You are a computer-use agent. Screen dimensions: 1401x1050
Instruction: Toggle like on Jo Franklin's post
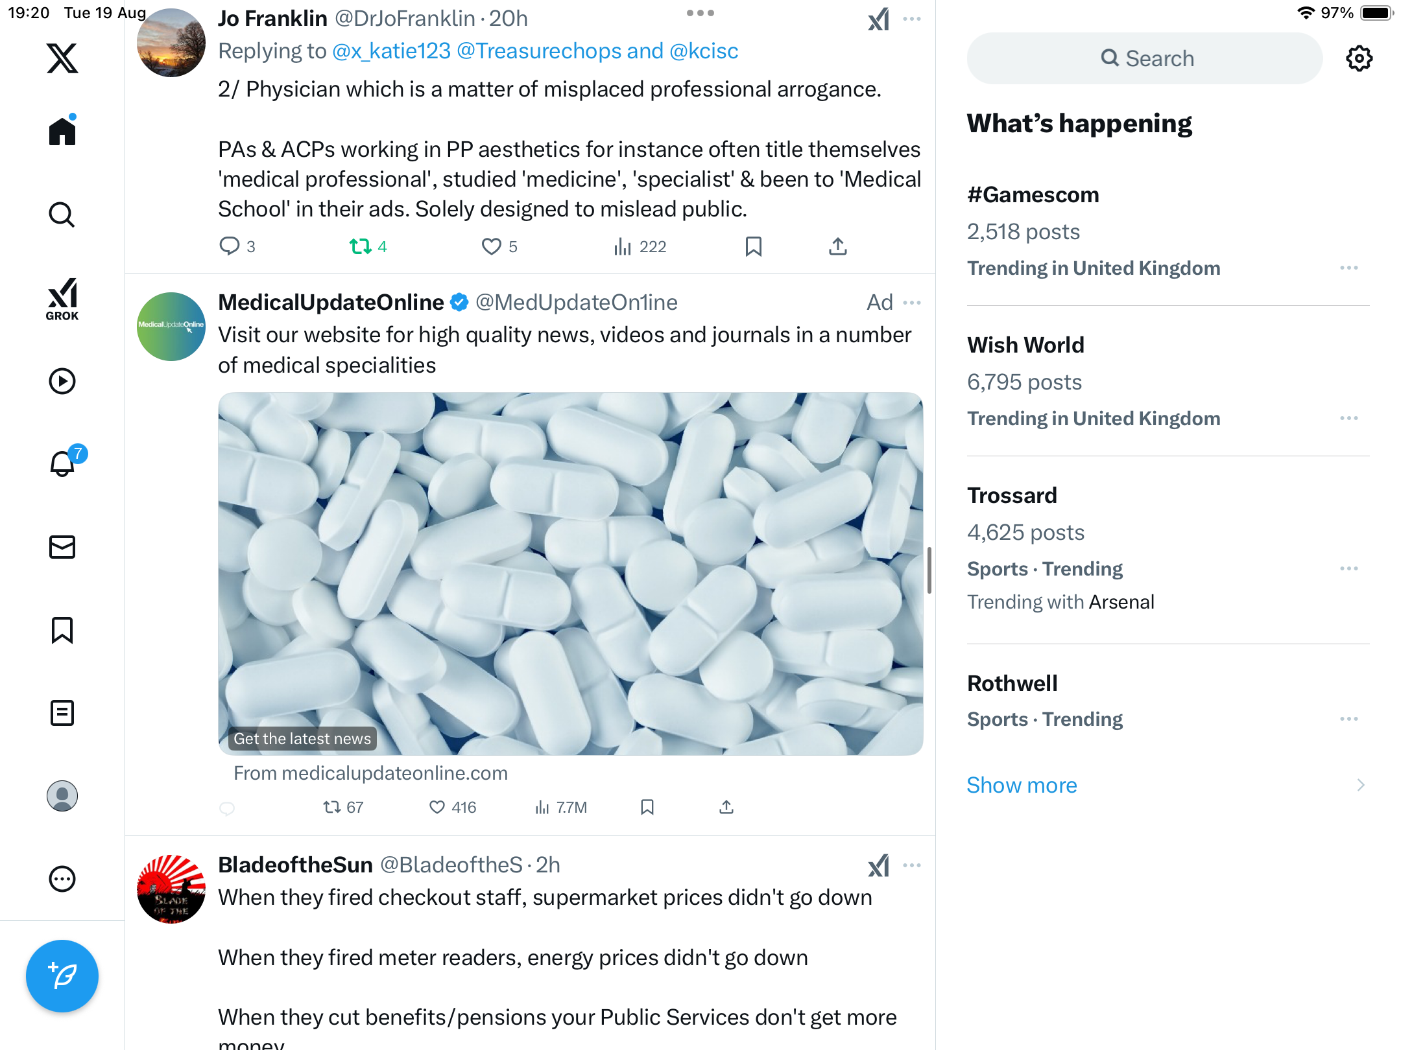click(x=491, y=246)
